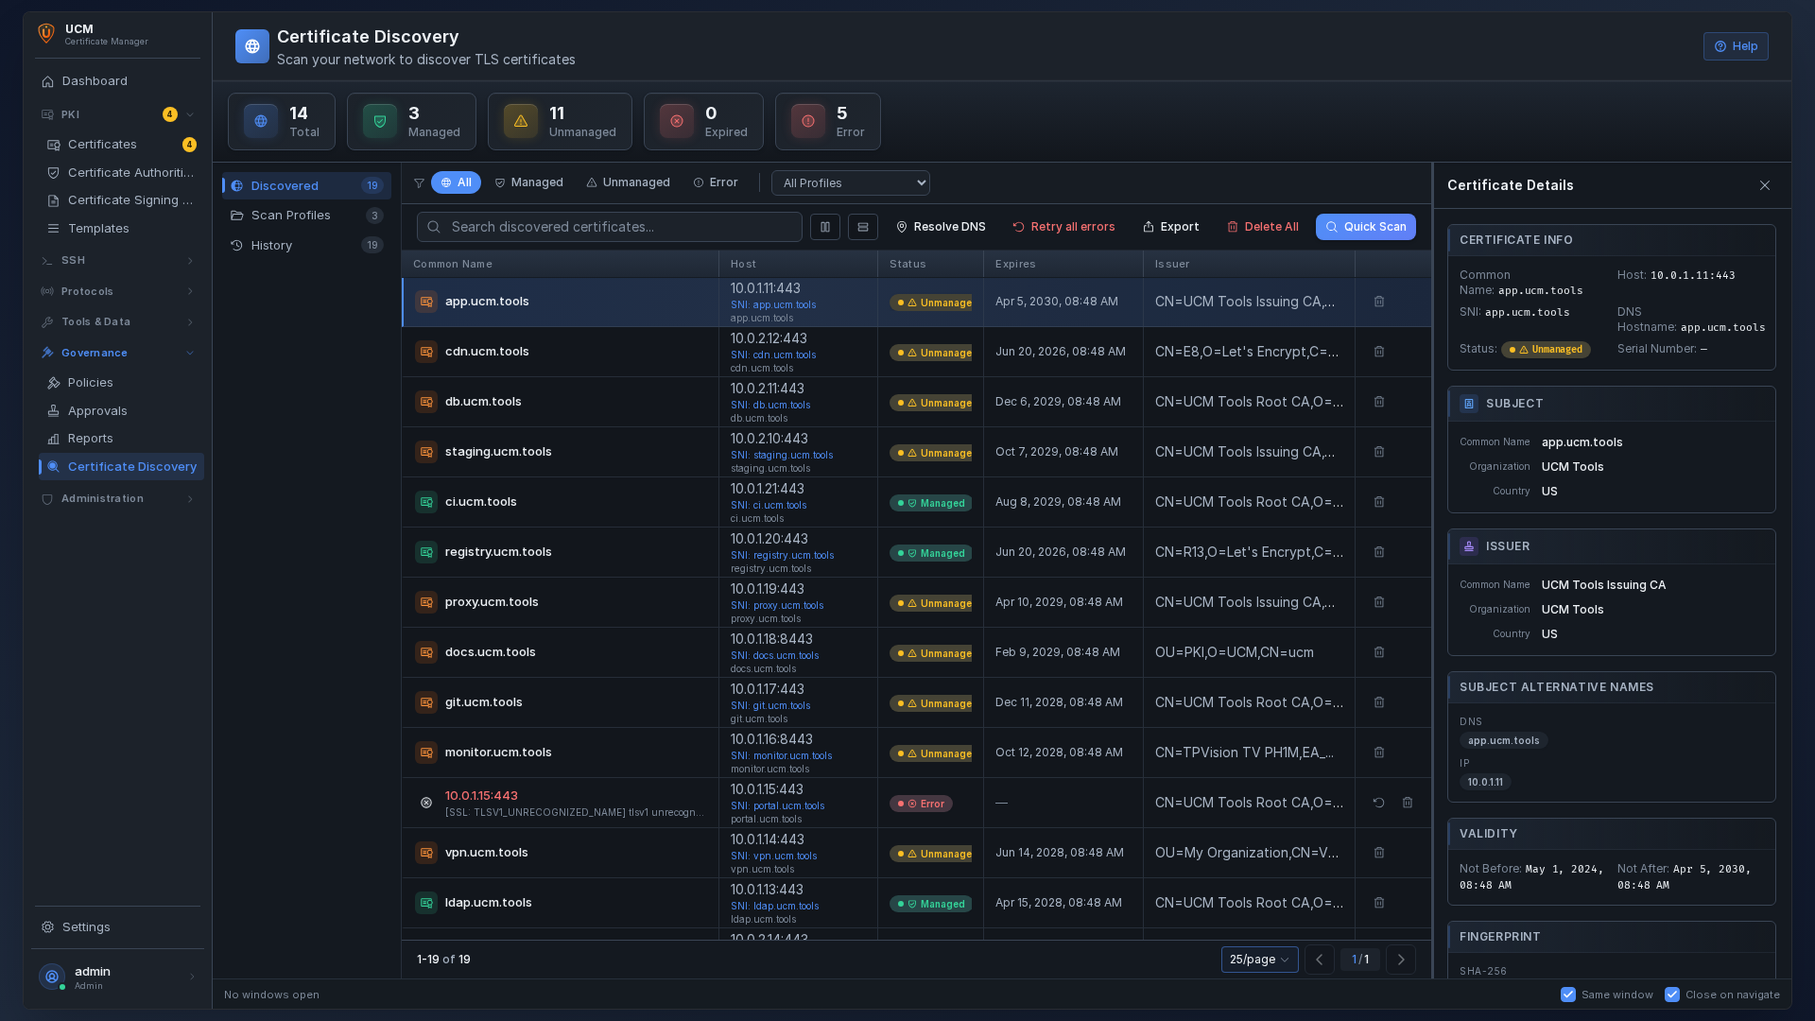
Task: Click Retry all errors
Action: (x=1063, y=227)
